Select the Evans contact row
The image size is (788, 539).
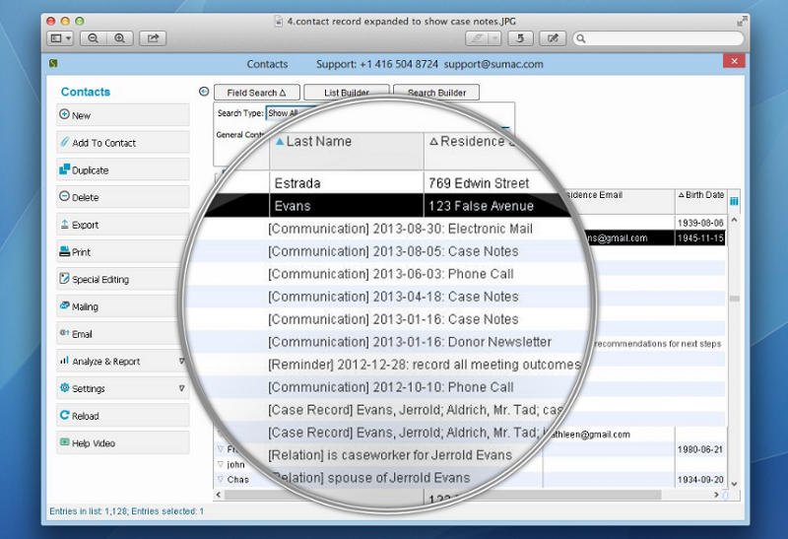tap(387, 206)
